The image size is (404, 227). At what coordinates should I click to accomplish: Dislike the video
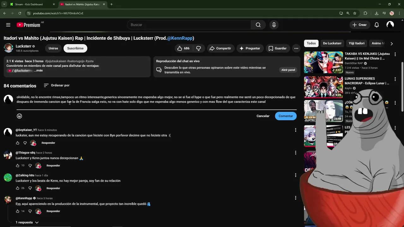click(x=199, y=48)
